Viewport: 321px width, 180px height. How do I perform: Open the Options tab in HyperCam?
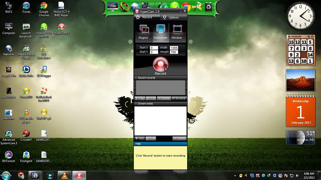[174, 17]
